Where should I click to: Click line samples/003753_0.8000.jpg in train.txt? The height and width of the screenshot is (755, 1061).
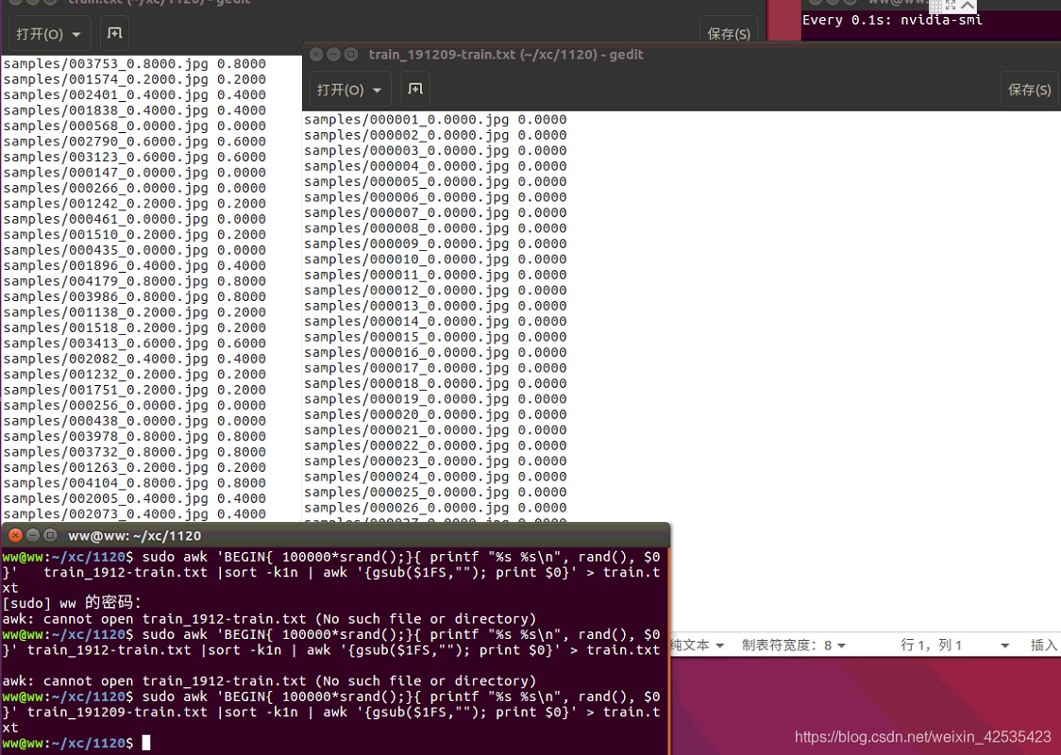pyautogui.click(x=135, y=64)
